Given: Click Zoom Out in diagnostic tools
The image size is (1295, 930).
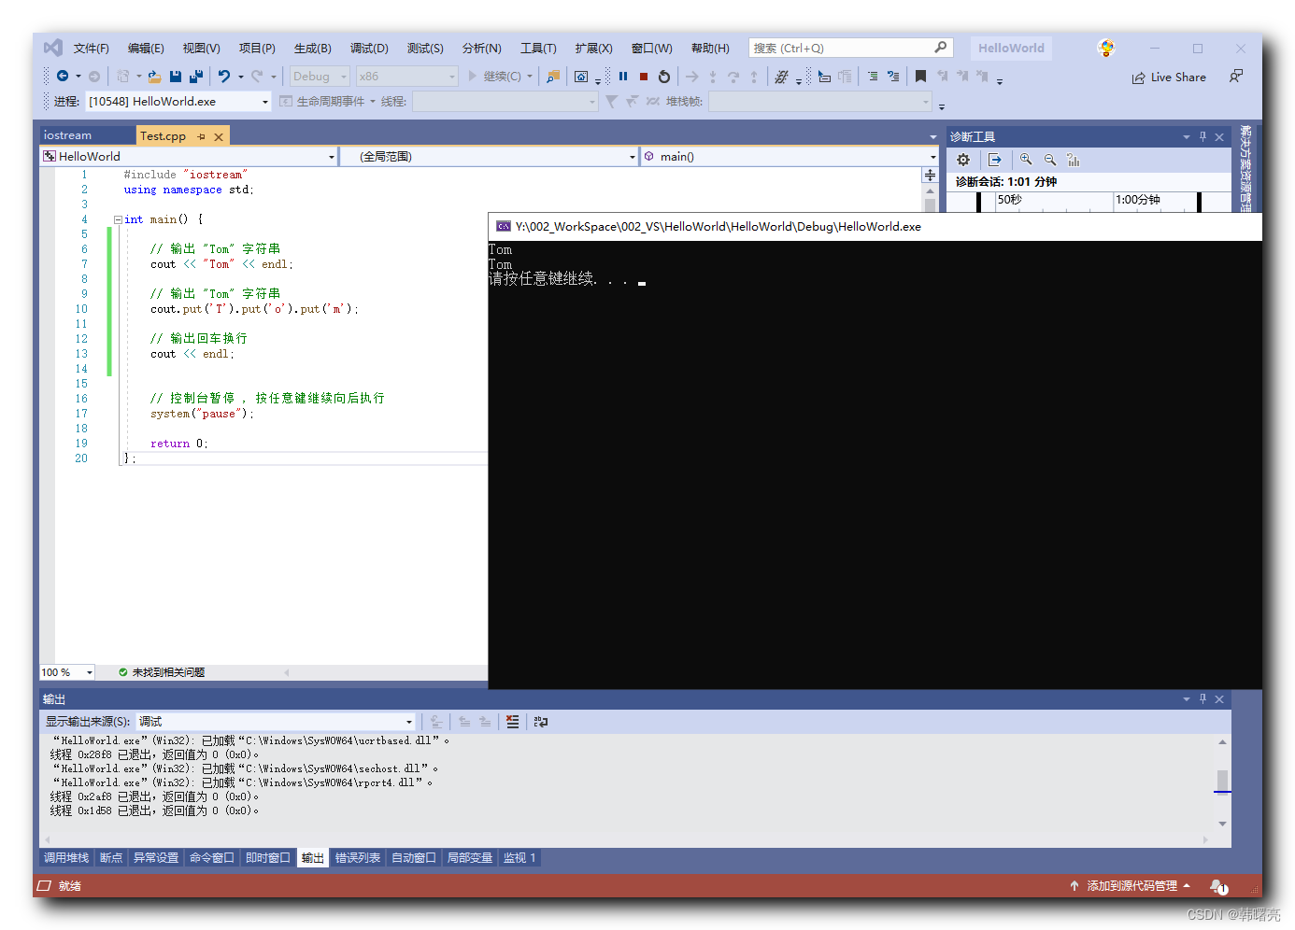Looking at the screenshot, I should pos(1050,160).
